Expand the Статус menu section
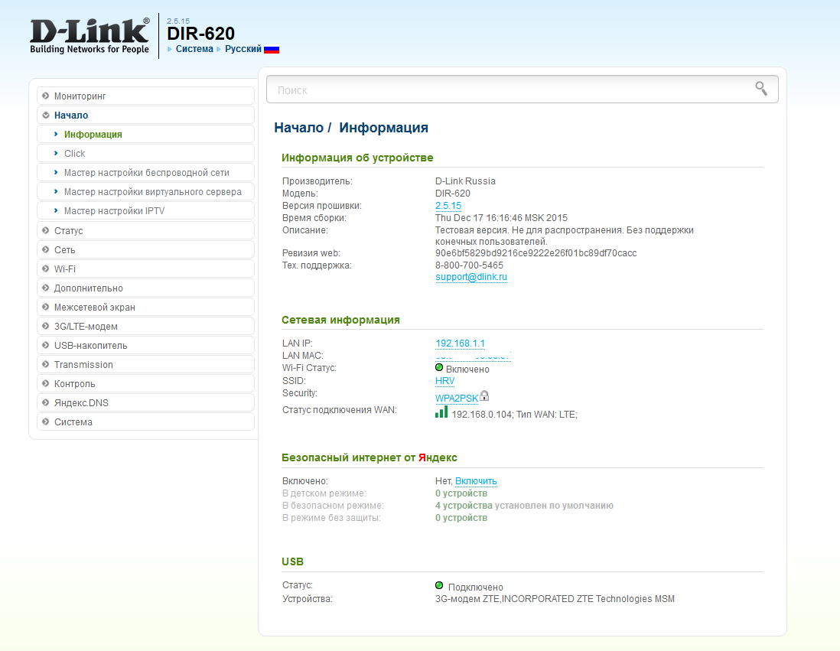 (x=145, y=230)
